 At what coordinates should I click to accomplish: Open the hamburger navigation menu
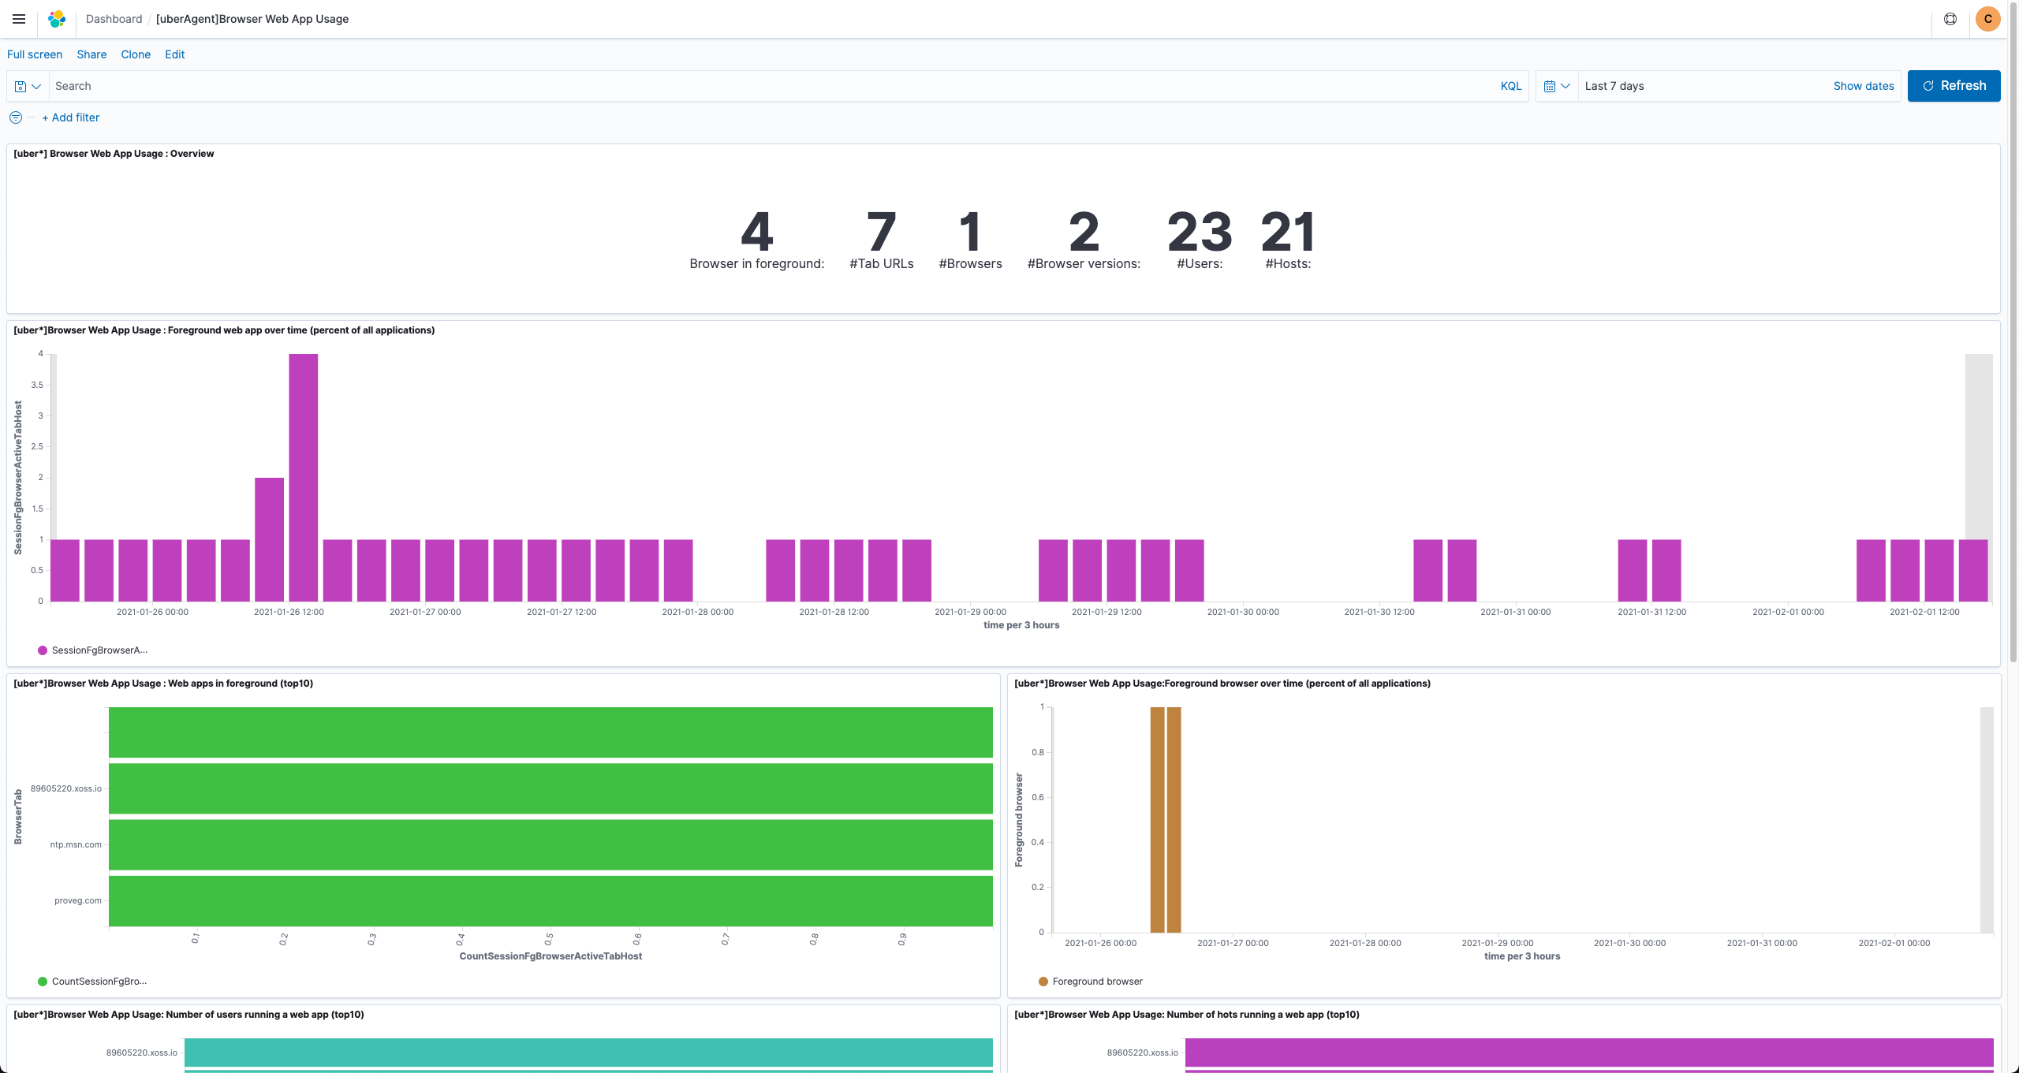[19, 19]
